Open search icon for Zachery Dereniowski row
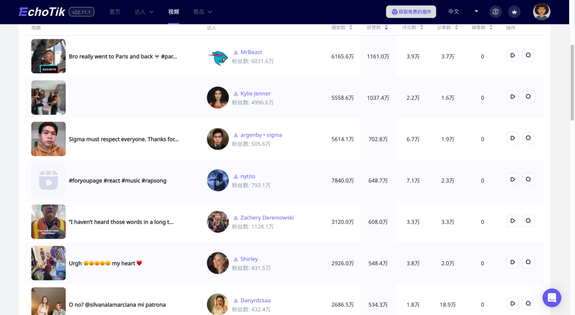 pyautogui.click(x=528, y=220)
